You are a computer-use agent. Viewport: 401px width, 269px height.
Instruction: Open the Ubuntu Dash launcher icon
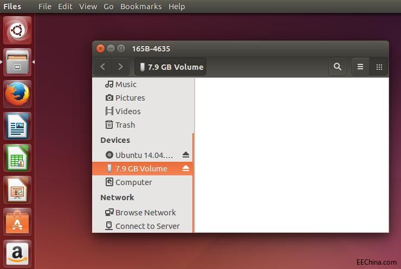[17, 30]
